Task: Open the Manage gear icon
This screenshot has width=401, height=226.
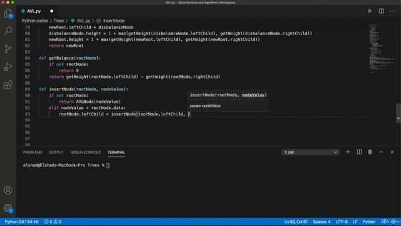Action: pos(8,208)
